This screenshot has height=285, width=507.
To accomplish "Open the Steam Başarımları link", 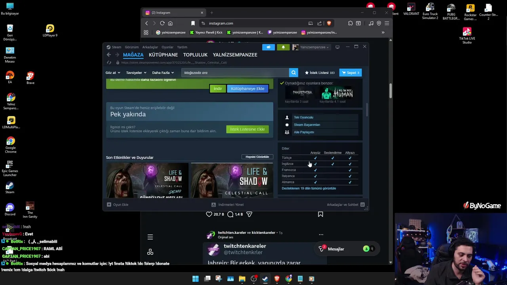I will click(x=307, y=125).
